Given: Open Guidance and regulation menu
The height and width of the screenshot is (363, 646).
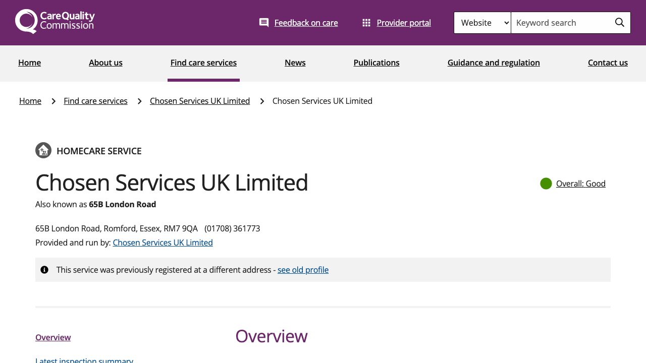Looking at the screenshot, I should [494, 63].
